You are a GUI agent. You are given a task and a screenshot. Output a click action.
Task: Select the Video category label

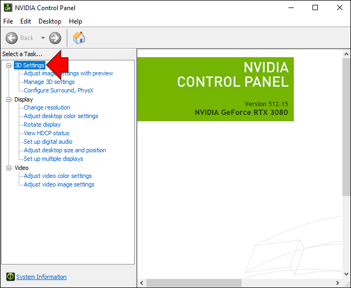(x=21, y=168)
